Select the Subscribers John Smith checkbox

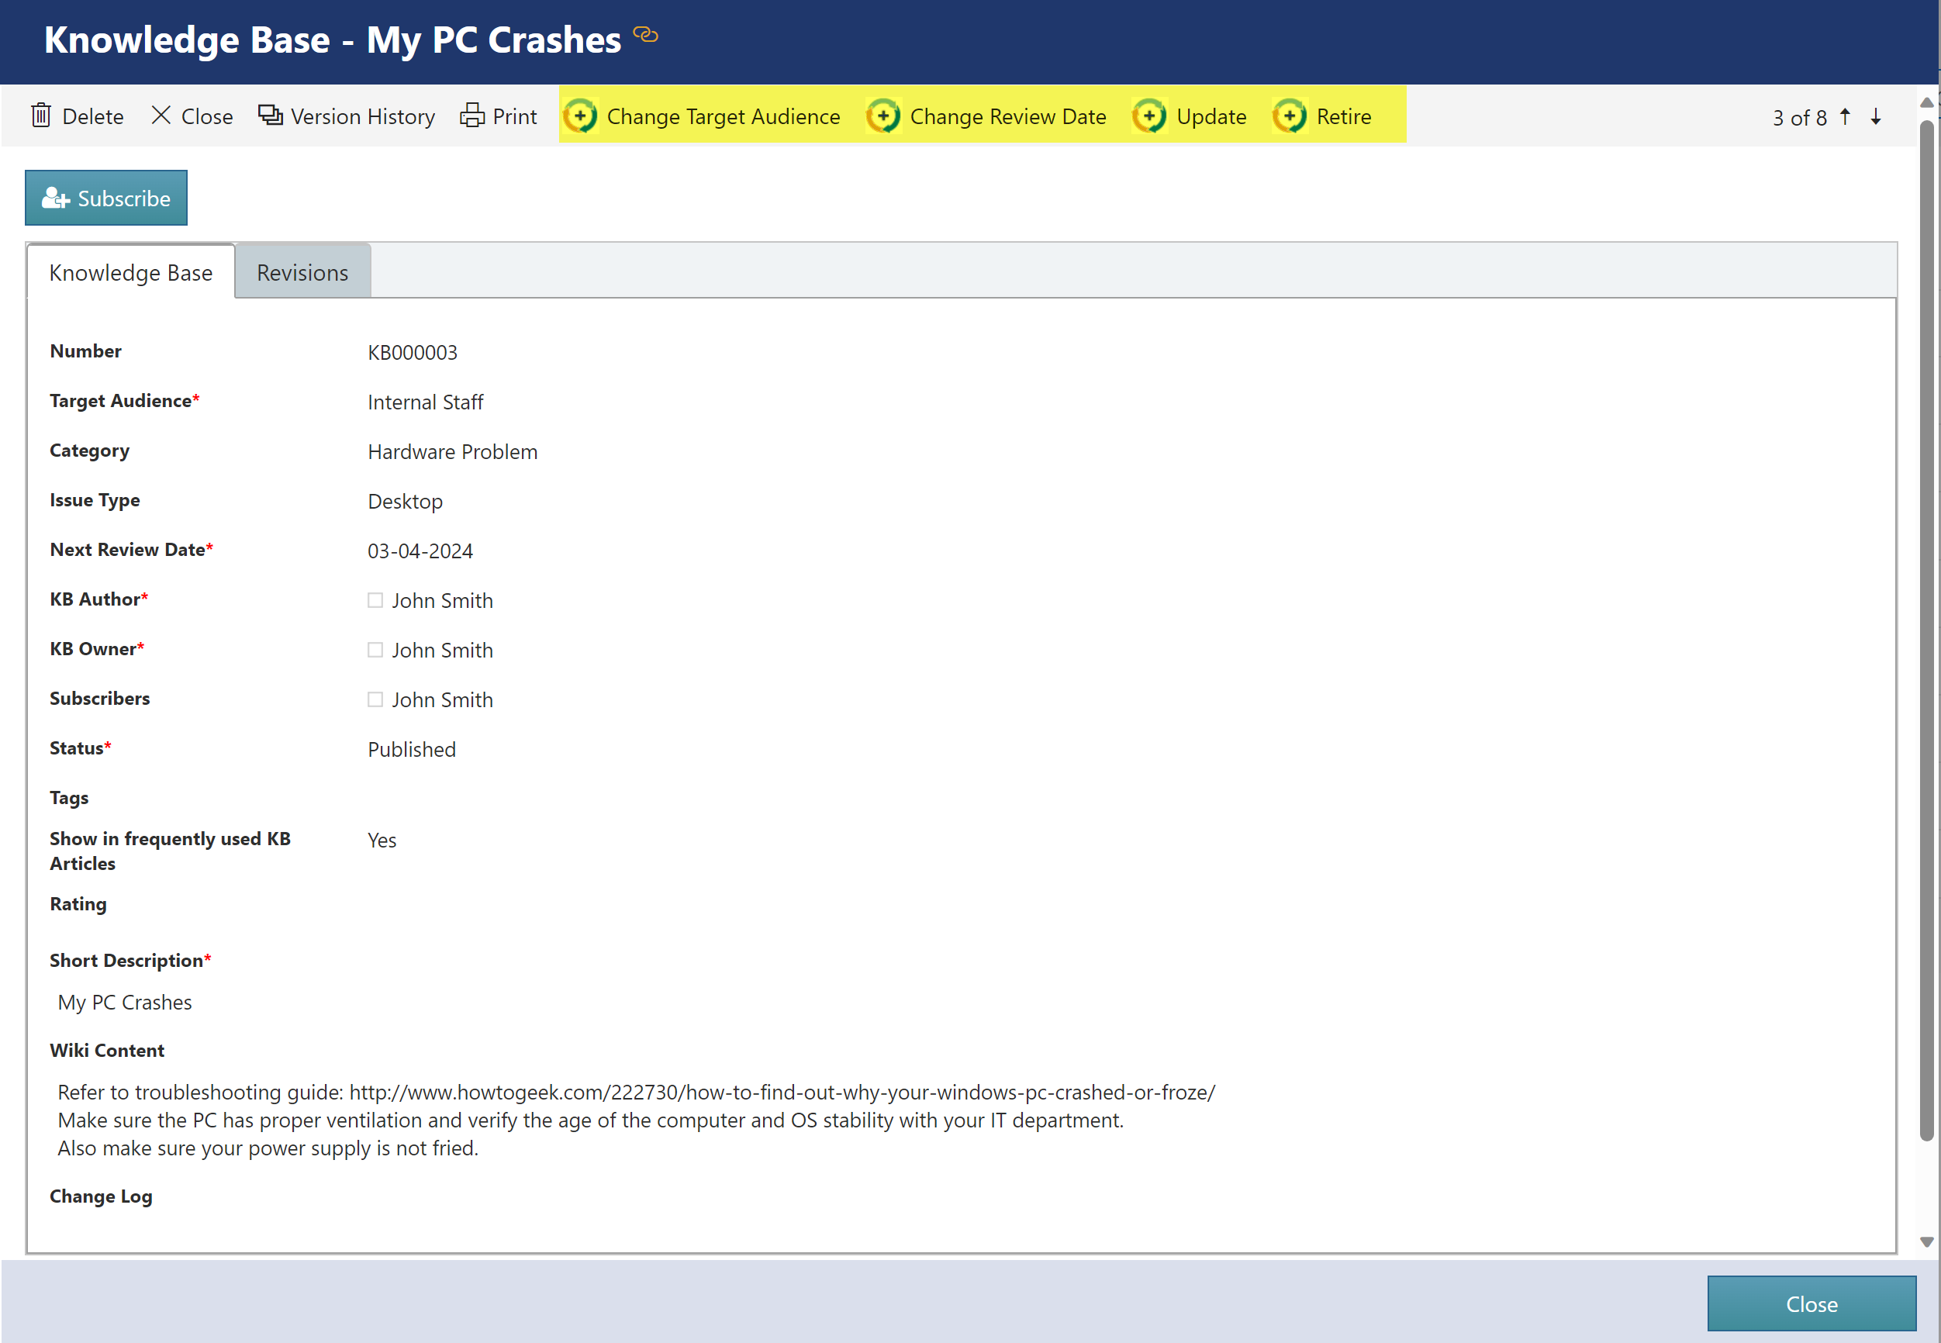tap(375, 699)
